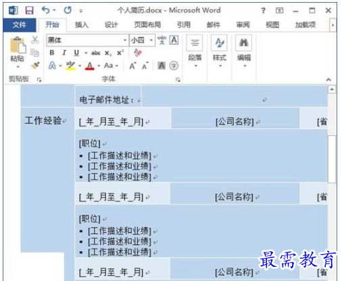Switch to the 邮件 tab
The width and height of the screenshot is (342, 281).
point(214,24)
